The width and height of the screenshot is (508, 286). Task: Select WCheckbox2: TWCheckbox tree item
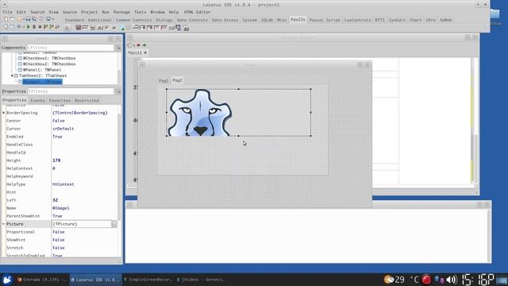[x=49, y=64]
